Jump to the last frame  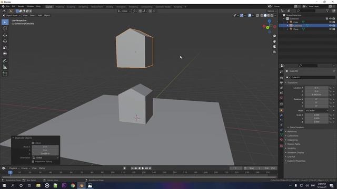pyautogui.click(x=150, y=168)
